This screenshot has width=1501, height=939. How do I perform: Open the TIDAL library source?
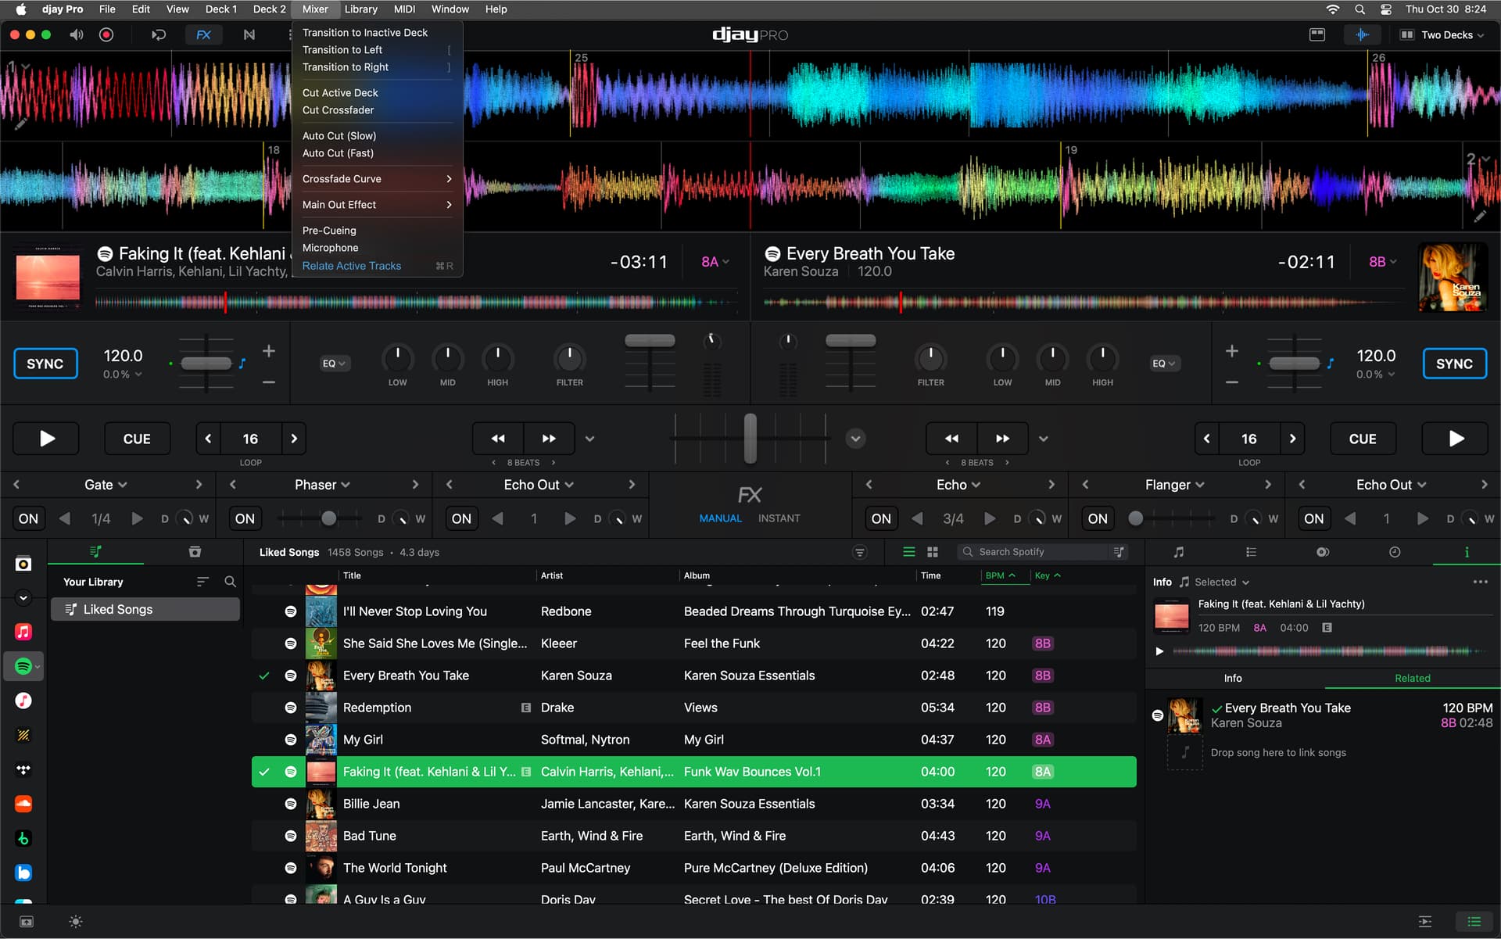point(23,769)
